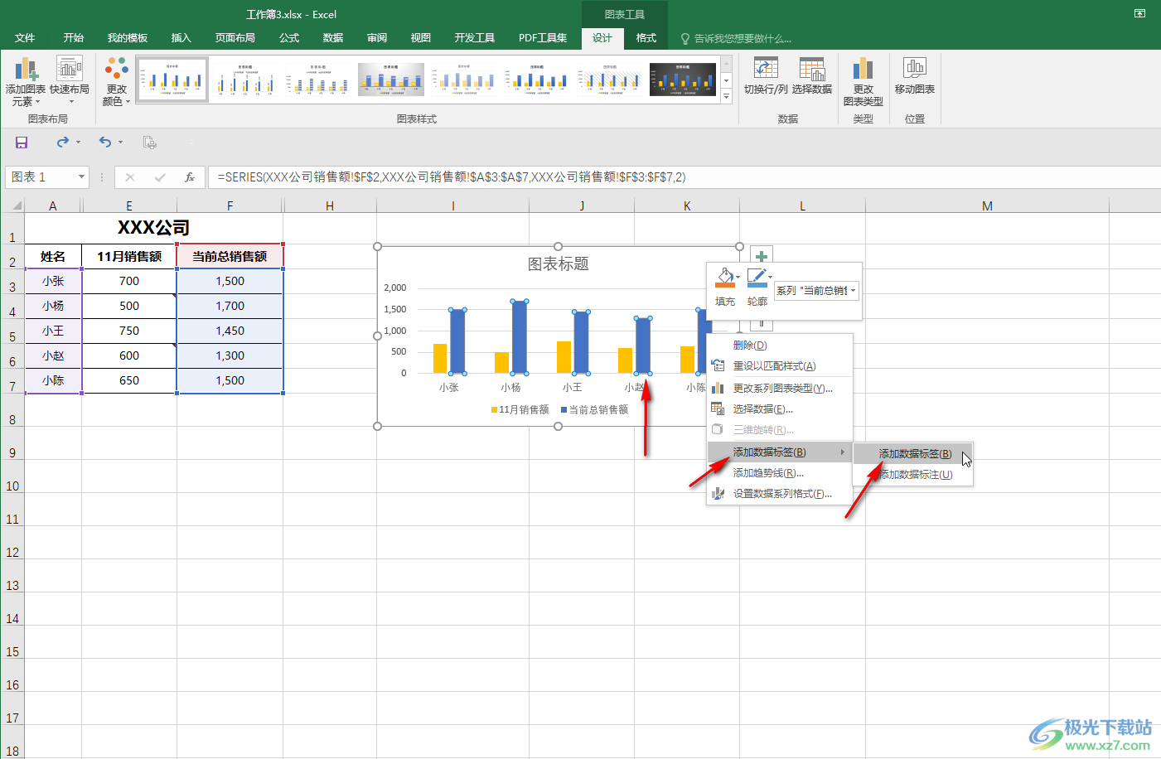1161x759 pixels.
Task: Select the first chart style thumbnail
Action: coord(172,80)
